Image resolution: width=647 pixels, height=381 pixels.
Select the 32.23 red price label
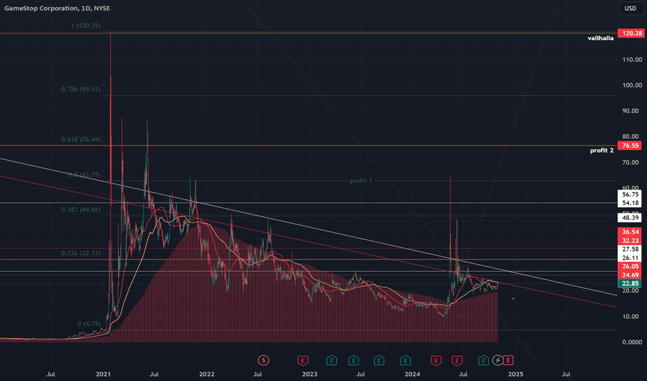630,240
